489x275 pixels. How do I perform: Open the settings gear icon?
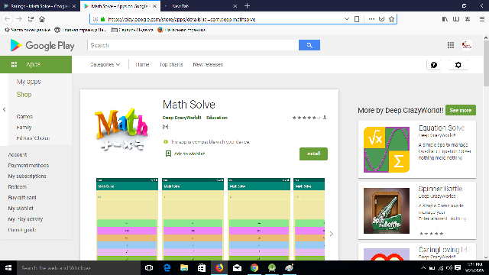click(458, 65)
